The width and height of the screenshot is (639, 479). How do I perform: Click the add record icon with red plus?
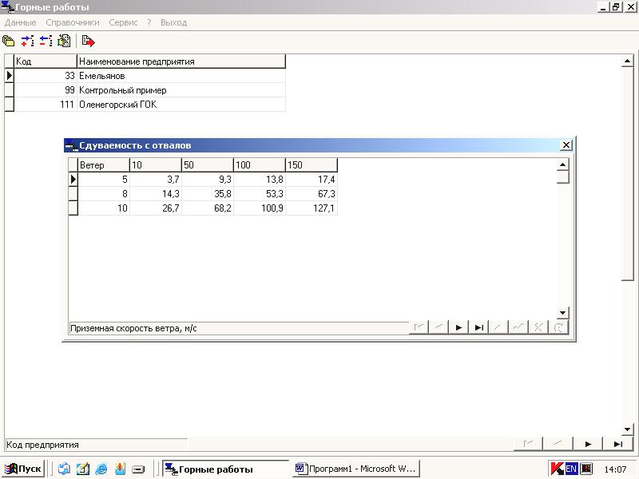(x=27, y=42)
